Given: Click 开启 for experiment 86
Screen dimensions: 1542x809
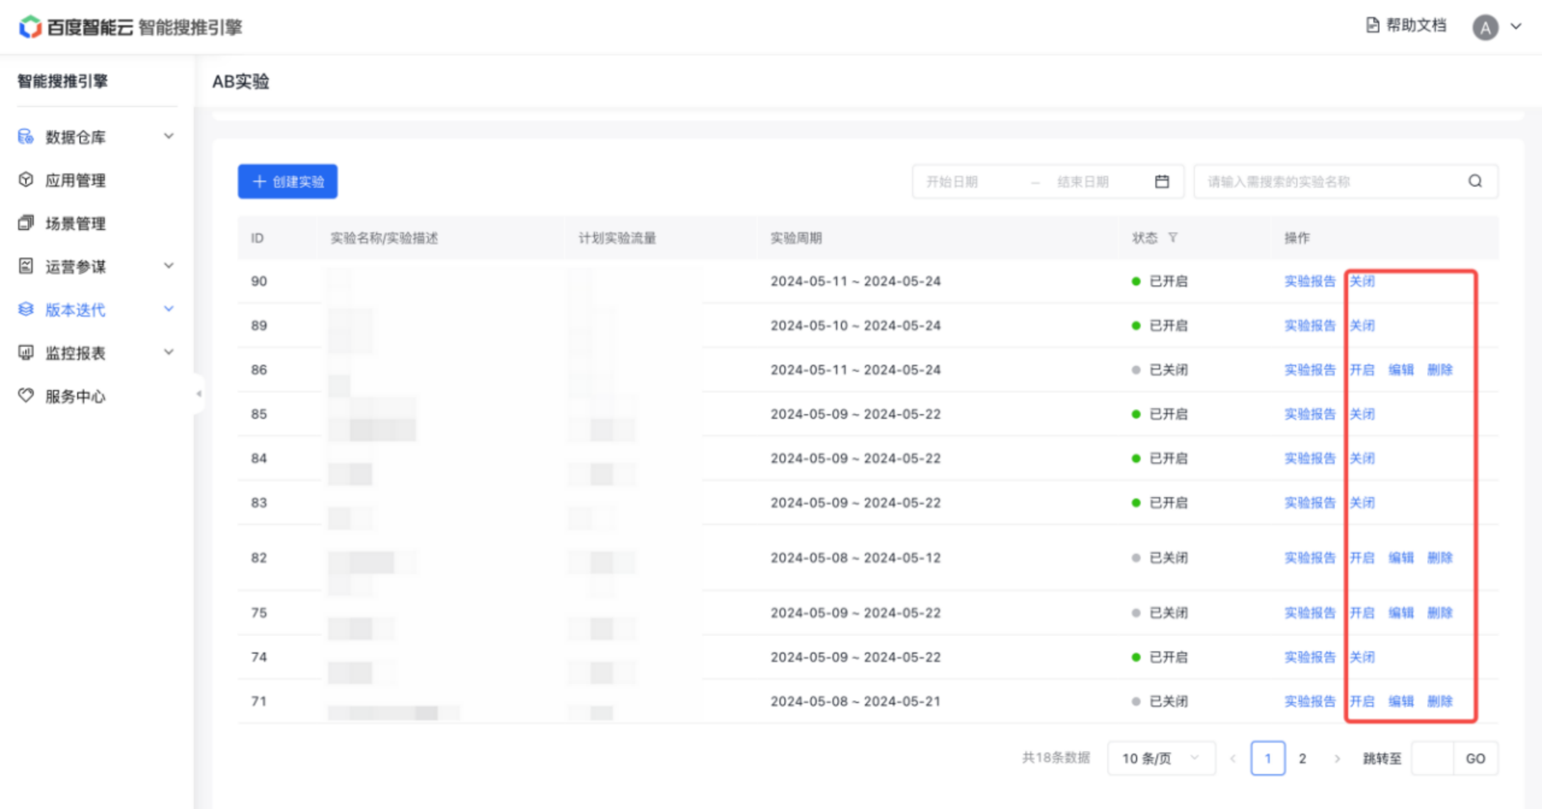Looking at the screenshot, I should (1362, 370).
